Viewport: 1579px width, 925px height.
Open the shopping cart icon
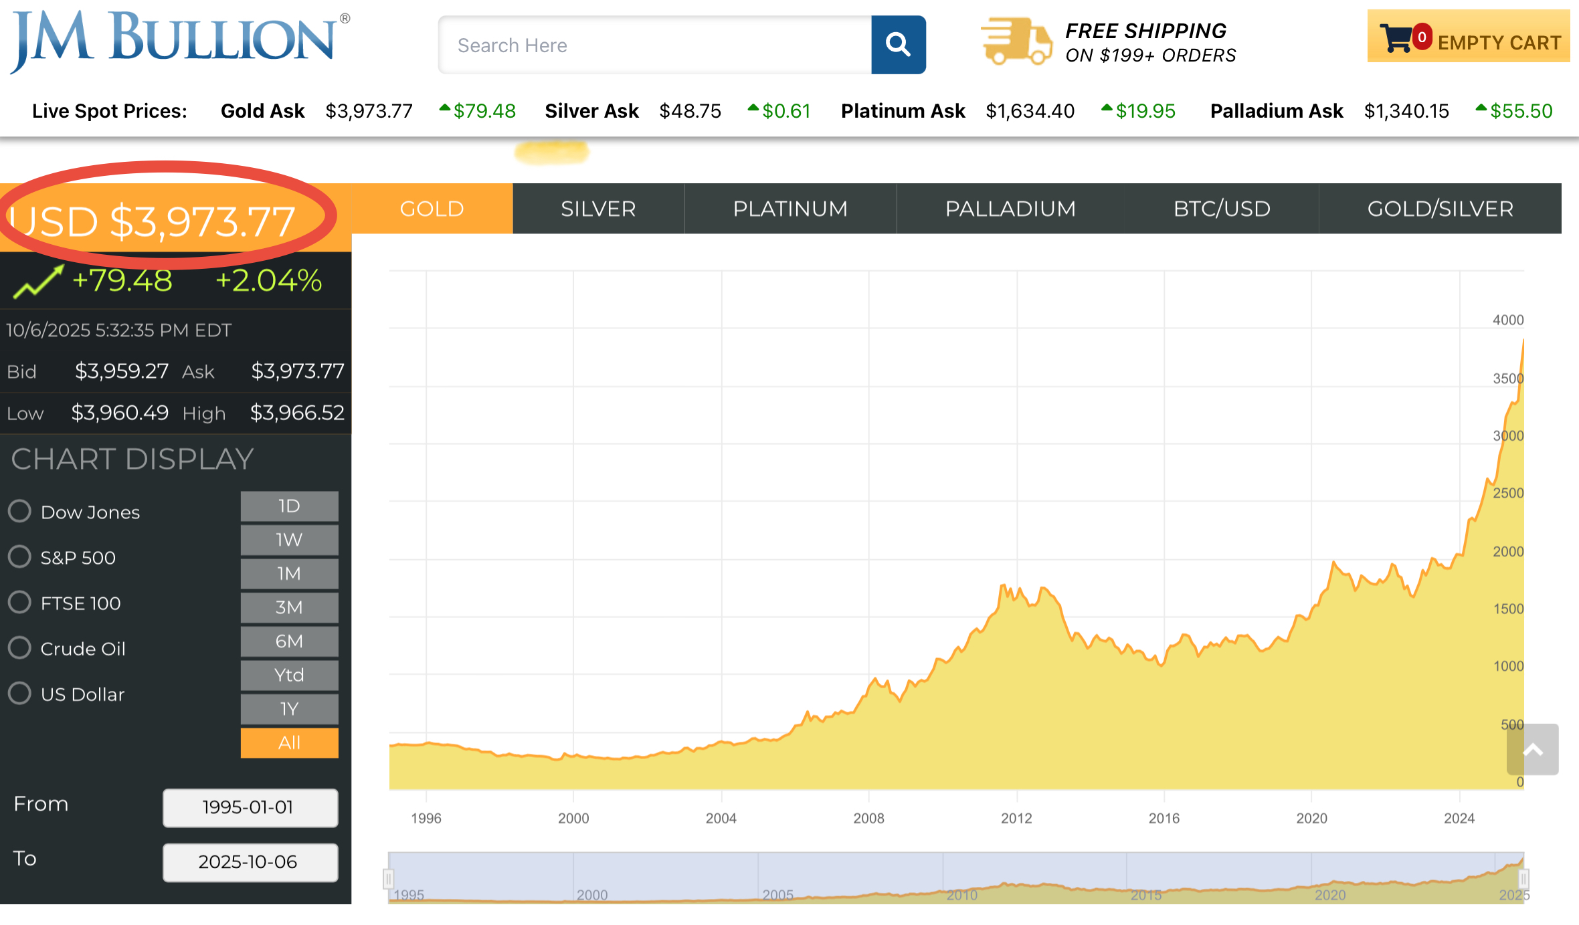pos(1397,38)
